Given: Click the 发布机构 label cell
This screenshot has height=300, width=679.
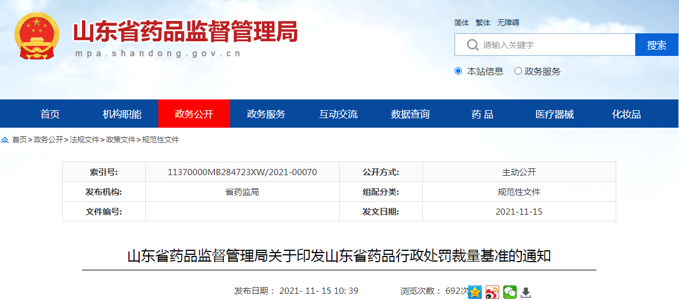Looking at the screenshot, I should [104, 192].
